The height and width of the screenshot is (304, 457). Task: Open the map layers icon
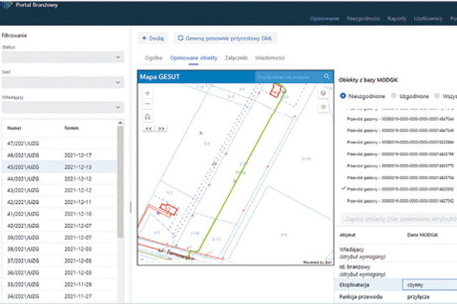coord(323,93)
